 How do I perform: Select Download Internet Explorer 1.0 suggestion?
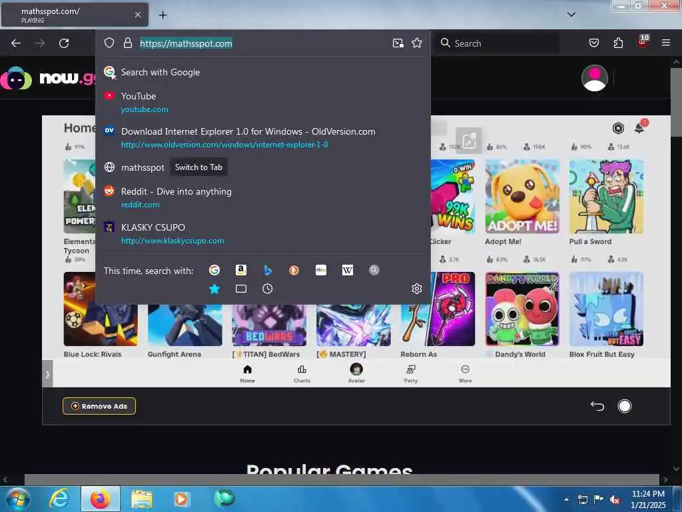point(262,137)
